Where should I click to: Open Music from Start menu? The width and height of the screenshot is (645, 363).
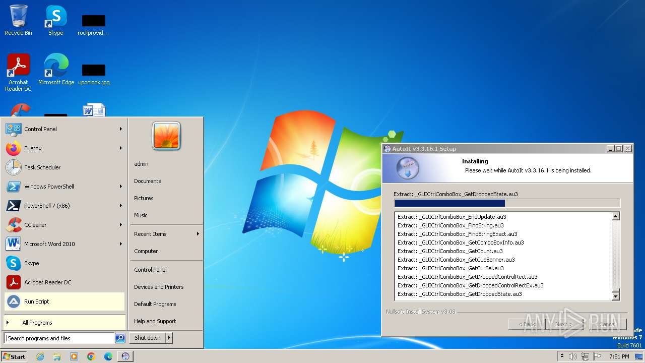pos(141,215)
